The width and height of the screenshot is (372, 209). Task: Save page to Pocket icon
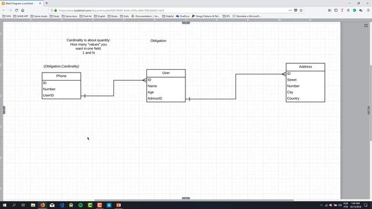click(296, 10)
